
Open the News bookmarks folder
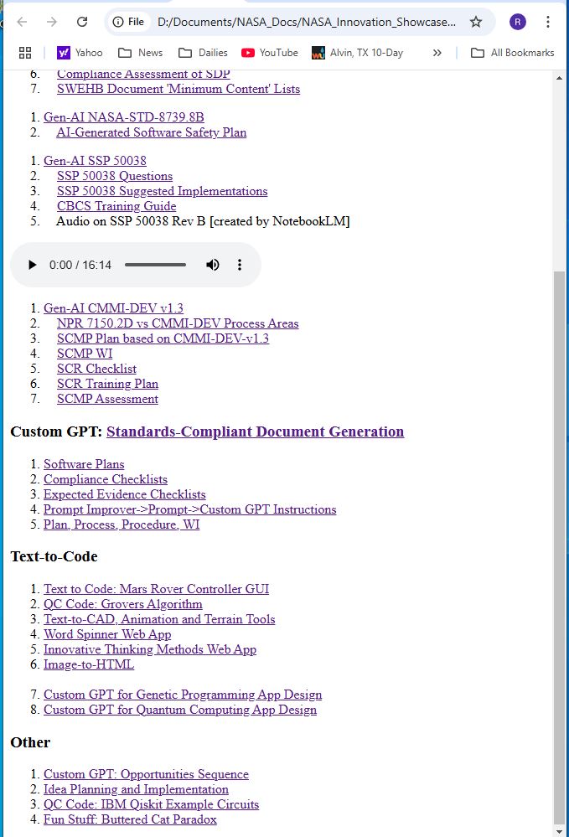tap(141, 53)
